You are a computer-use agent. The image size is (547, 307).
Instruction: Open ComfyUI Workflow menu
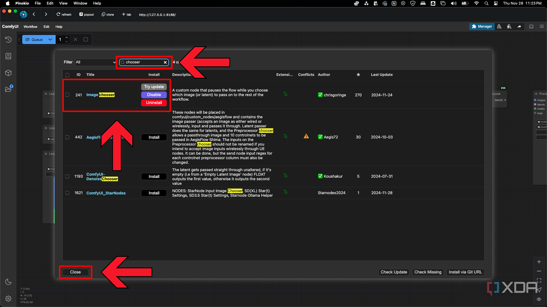[30, 27]
